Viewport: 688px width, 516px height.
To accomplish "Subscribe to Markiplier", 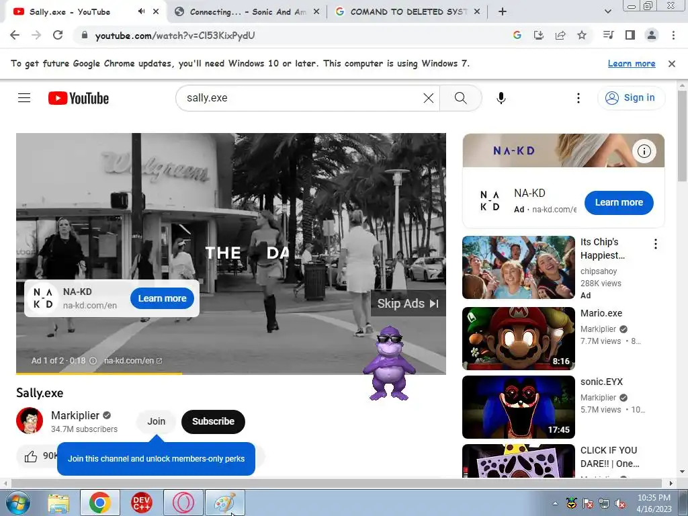I will (213, 422).
